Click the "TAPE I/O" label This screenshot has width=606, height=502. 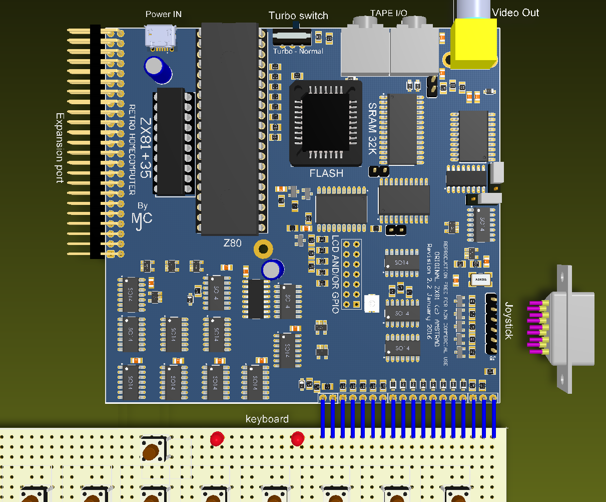[x=388, y=13]
